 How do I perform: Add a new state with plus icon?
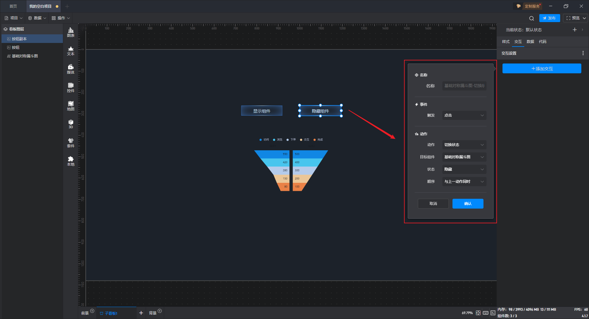(x=575, y=30)
